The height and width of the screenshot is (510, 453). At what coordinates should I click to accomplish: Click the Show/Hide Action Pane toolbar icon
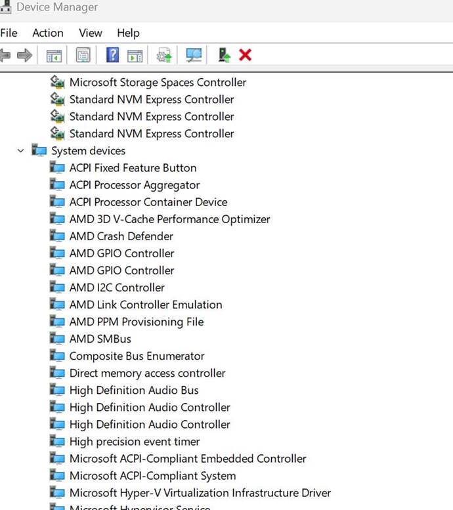click(x=135, y=56)
